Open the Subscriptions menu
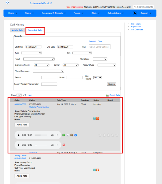The width and height of the screenshot is (162, 184). point(116,13)
